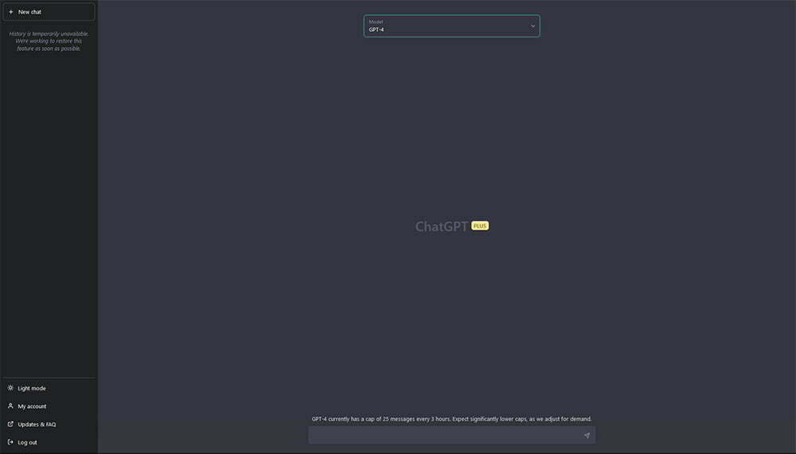Screen dimensions: 796x454
Task: Click the history temporarily unavailable notice
Action: pyautogui.click(x=49, y=41)
